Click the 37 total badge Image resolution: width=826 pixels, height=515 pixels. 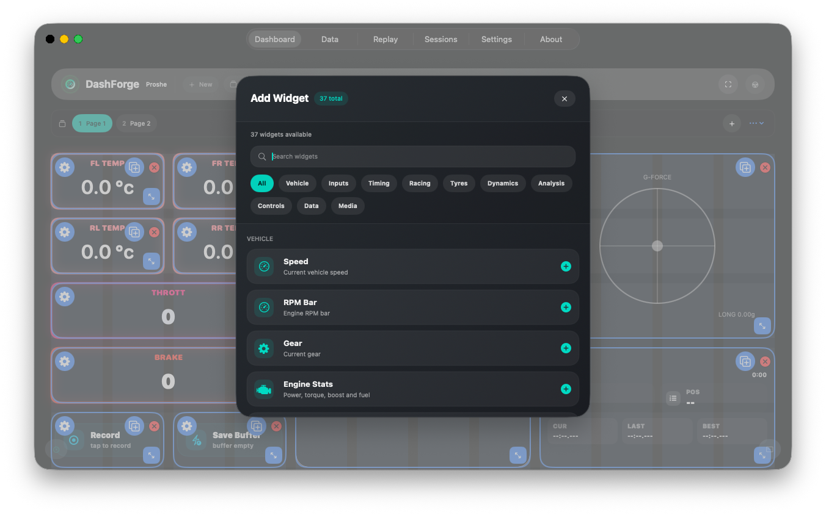tap(331, 98)
